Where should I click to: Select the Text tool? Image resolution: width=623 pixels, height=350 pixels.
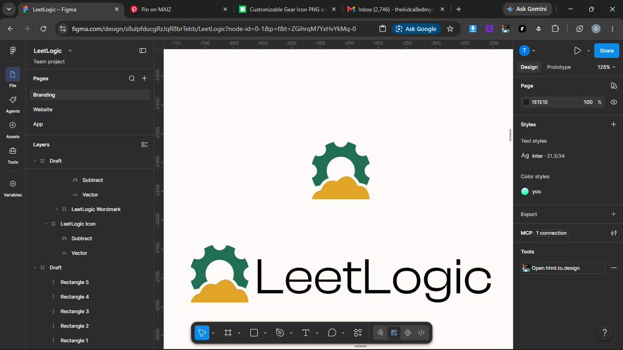[306, 333]
